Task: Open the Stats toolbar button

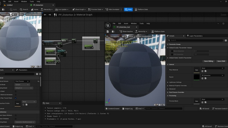Action: click(x=128, y=9)
